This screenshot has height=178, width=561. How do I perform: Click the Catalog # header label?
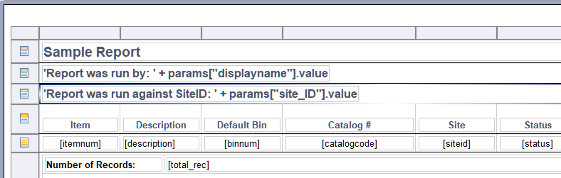point(349,125)
